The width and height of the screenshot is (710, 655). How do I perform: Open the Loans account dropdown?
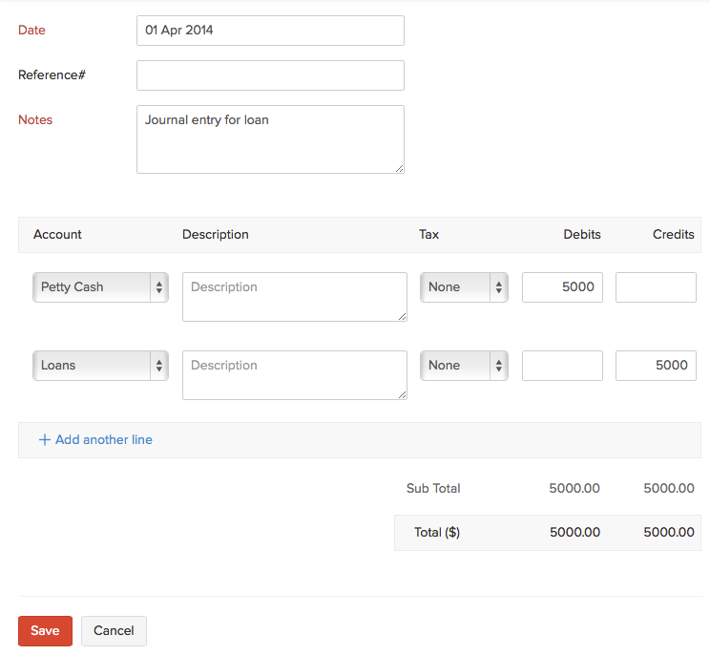tap(100, 366)
